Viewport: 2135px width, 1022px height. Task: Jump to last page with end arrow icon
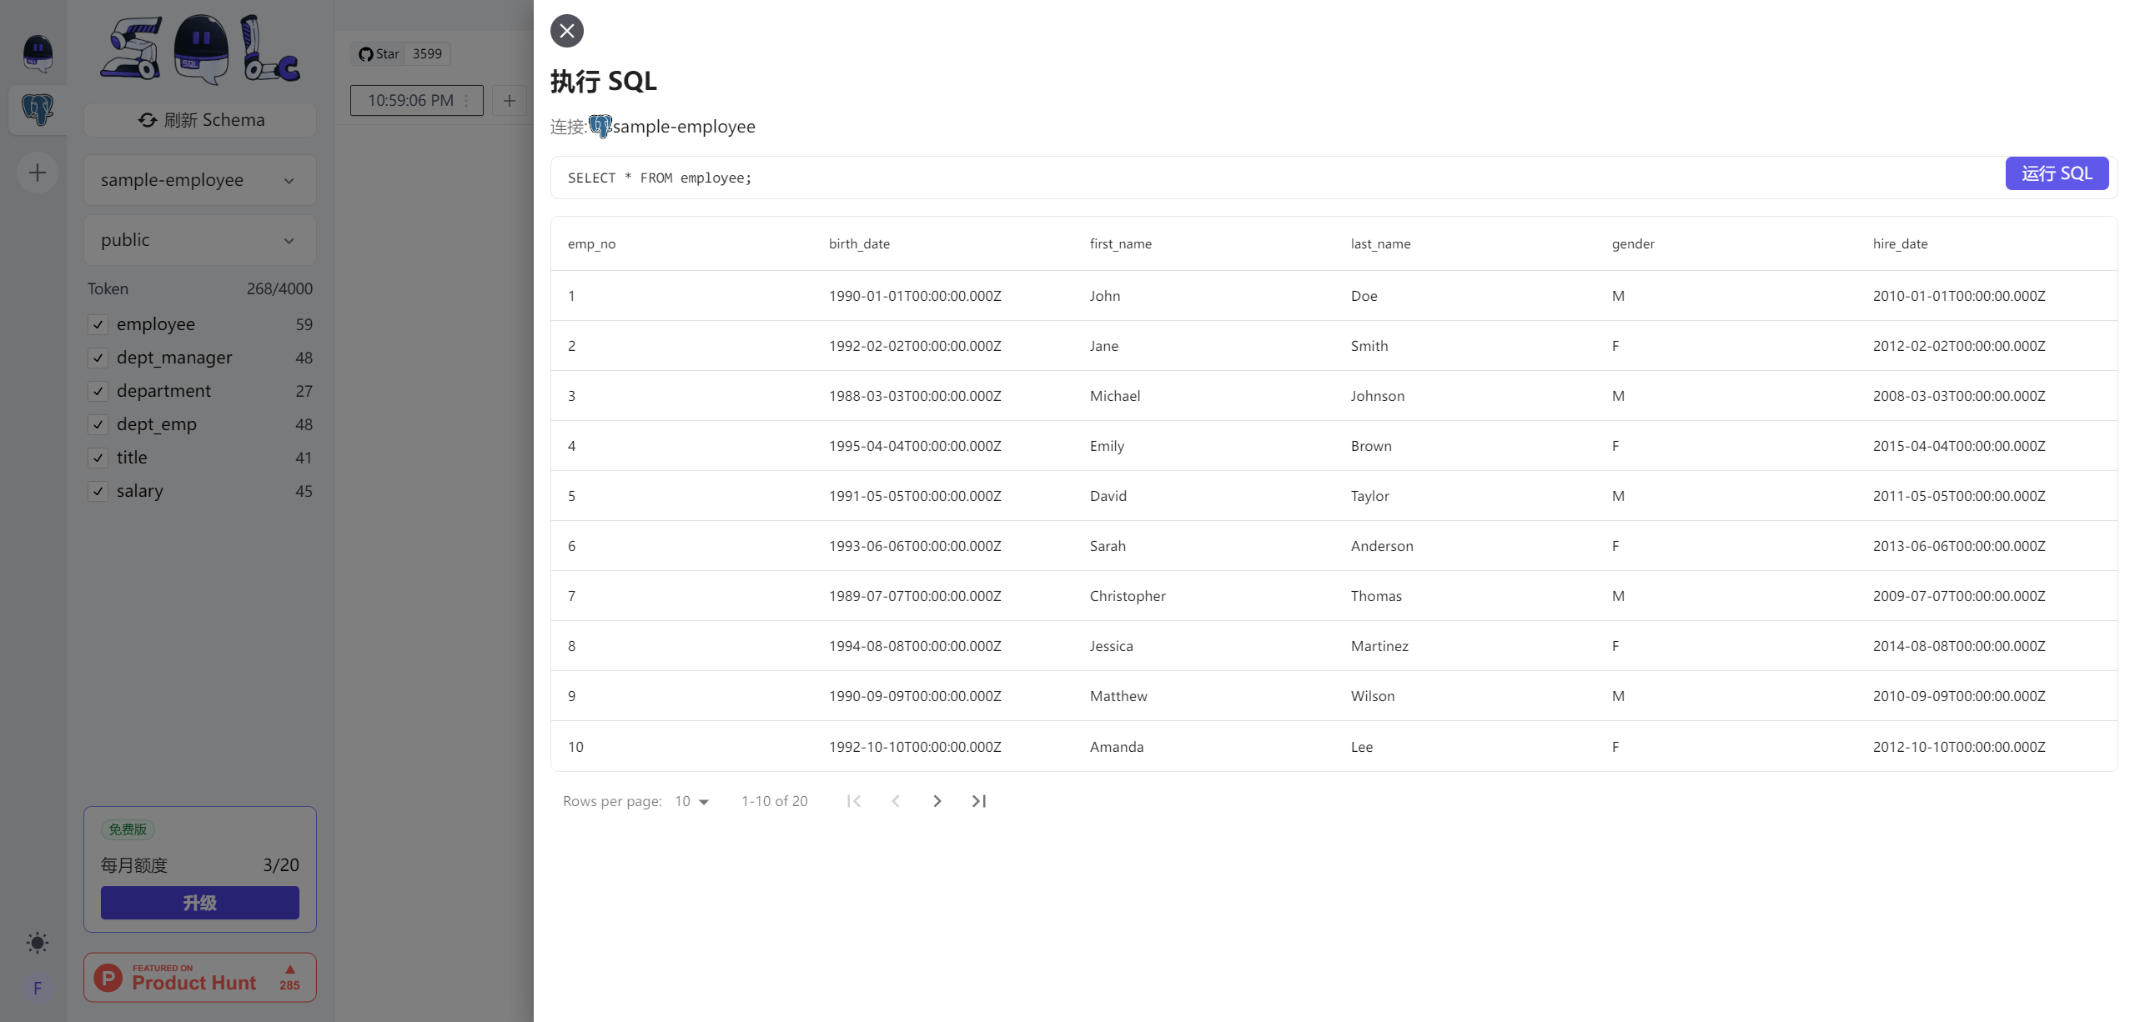tap(978, 801)
